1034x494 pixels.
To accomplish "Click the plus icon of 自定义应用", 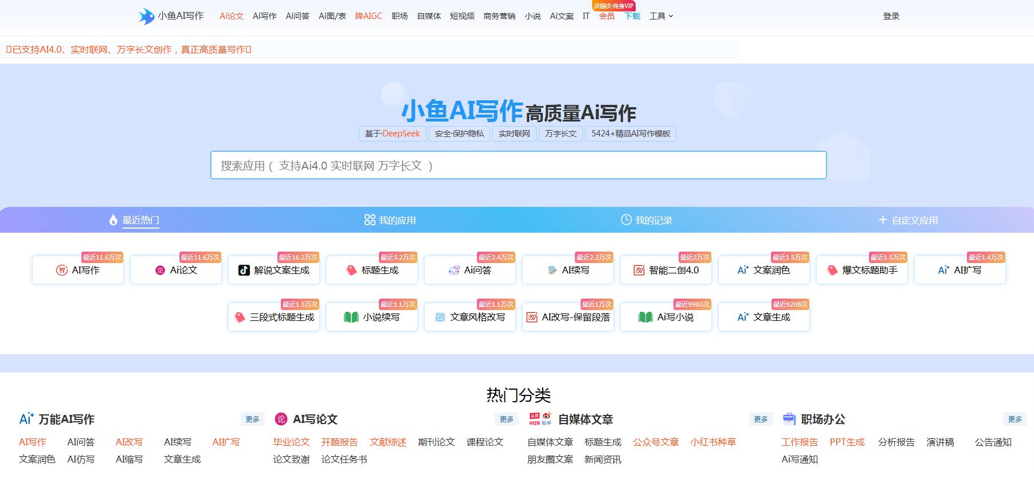I will tap(883, 220).
